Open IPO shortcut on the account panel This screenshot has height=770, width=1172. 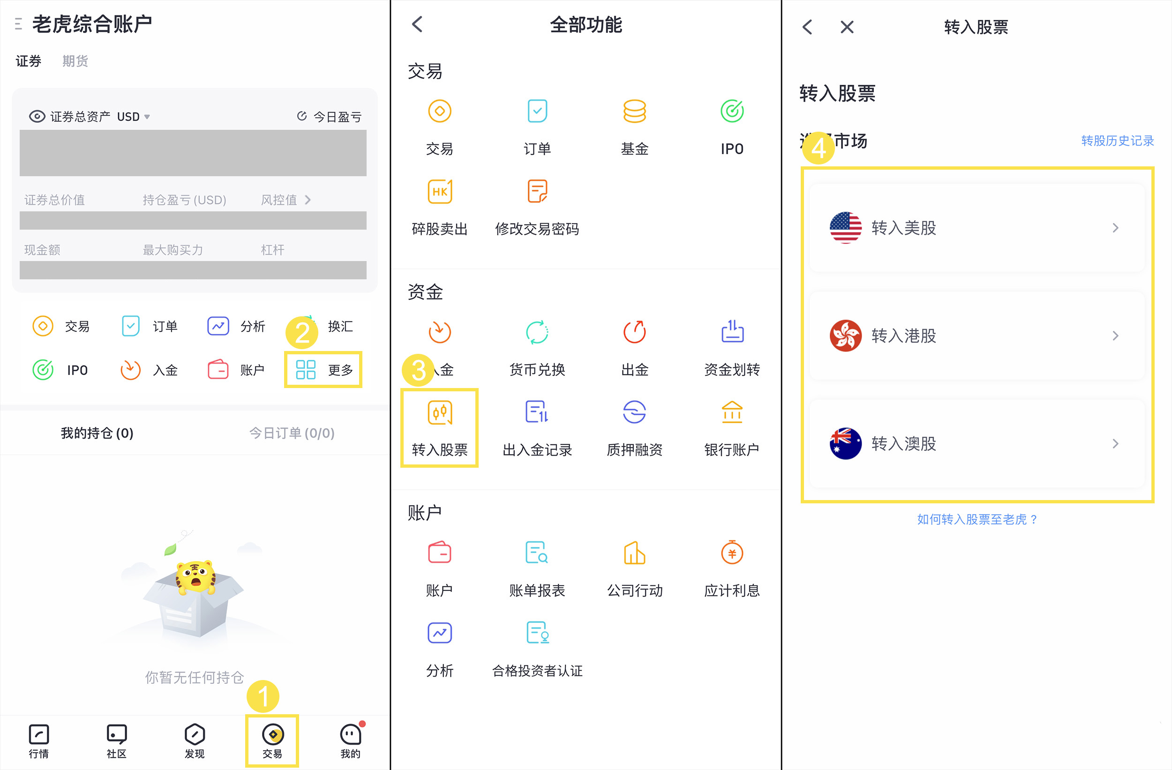(60, 370)
